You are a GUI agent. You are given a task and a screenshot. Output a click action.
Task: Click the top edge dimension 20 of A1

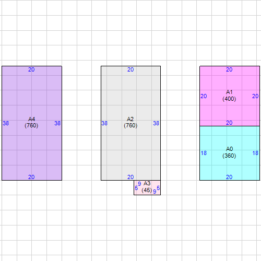[x=229, y=69]
